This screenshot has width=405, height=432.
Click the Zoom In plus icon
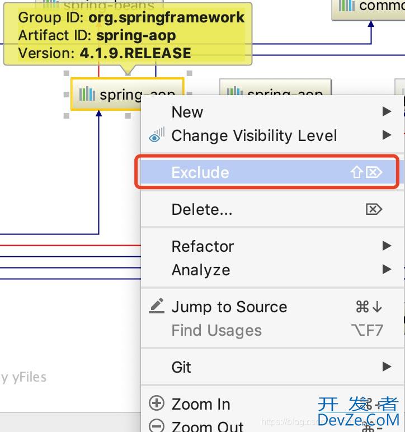click(157, 403)
